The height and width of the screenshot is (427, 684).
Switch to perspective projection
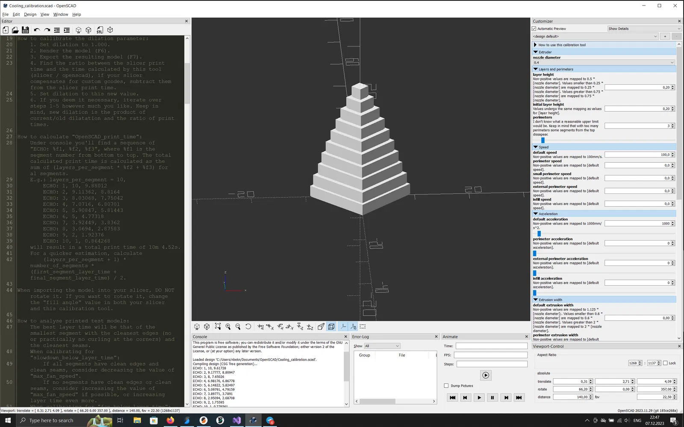click(x=321, y=327)
